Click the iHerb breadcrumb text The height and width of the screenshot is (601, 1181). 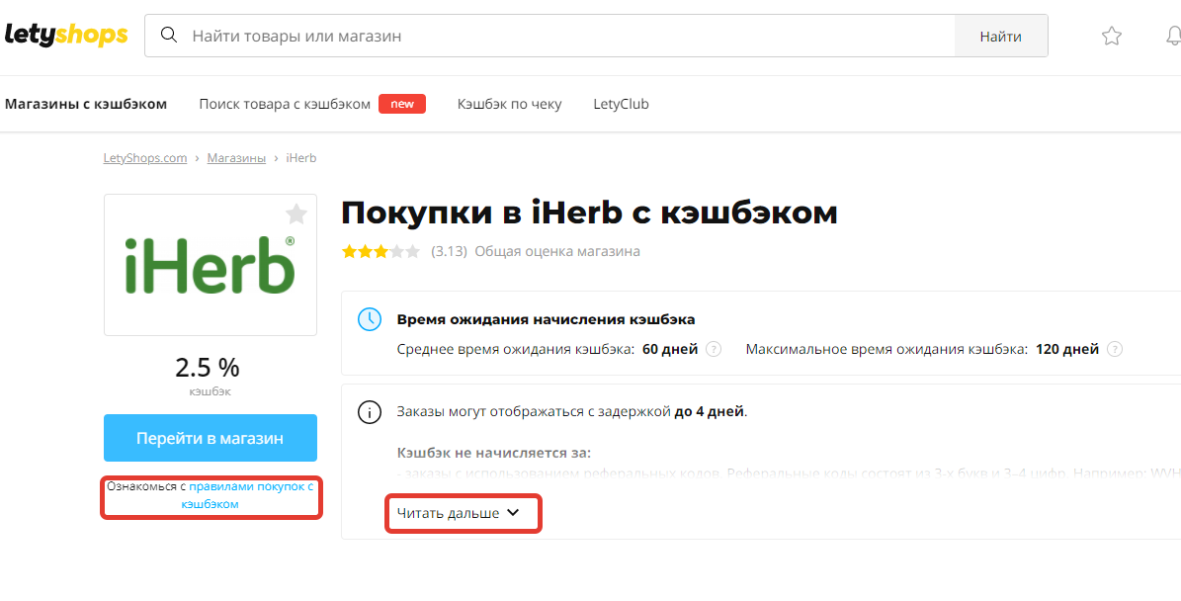click(301, 158)
